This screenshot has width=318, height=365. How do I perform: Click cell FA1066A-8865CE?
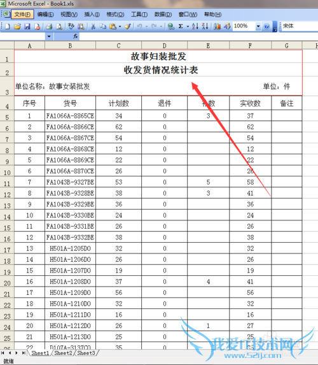point(70,116)
